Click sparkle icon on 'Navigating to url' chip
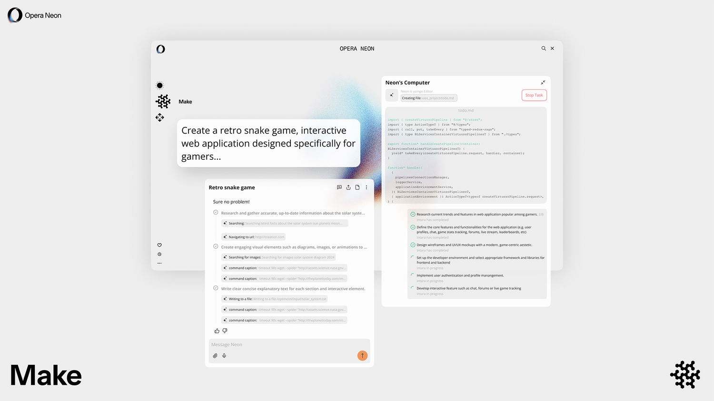Image resolution: width=714 pixels, height=401 pixels. pos(225,237)
